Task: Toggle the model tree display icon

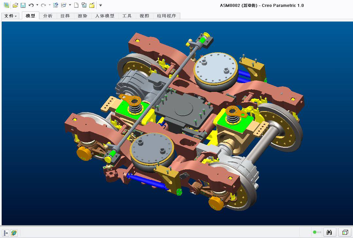Action: (x=6, y=233)
